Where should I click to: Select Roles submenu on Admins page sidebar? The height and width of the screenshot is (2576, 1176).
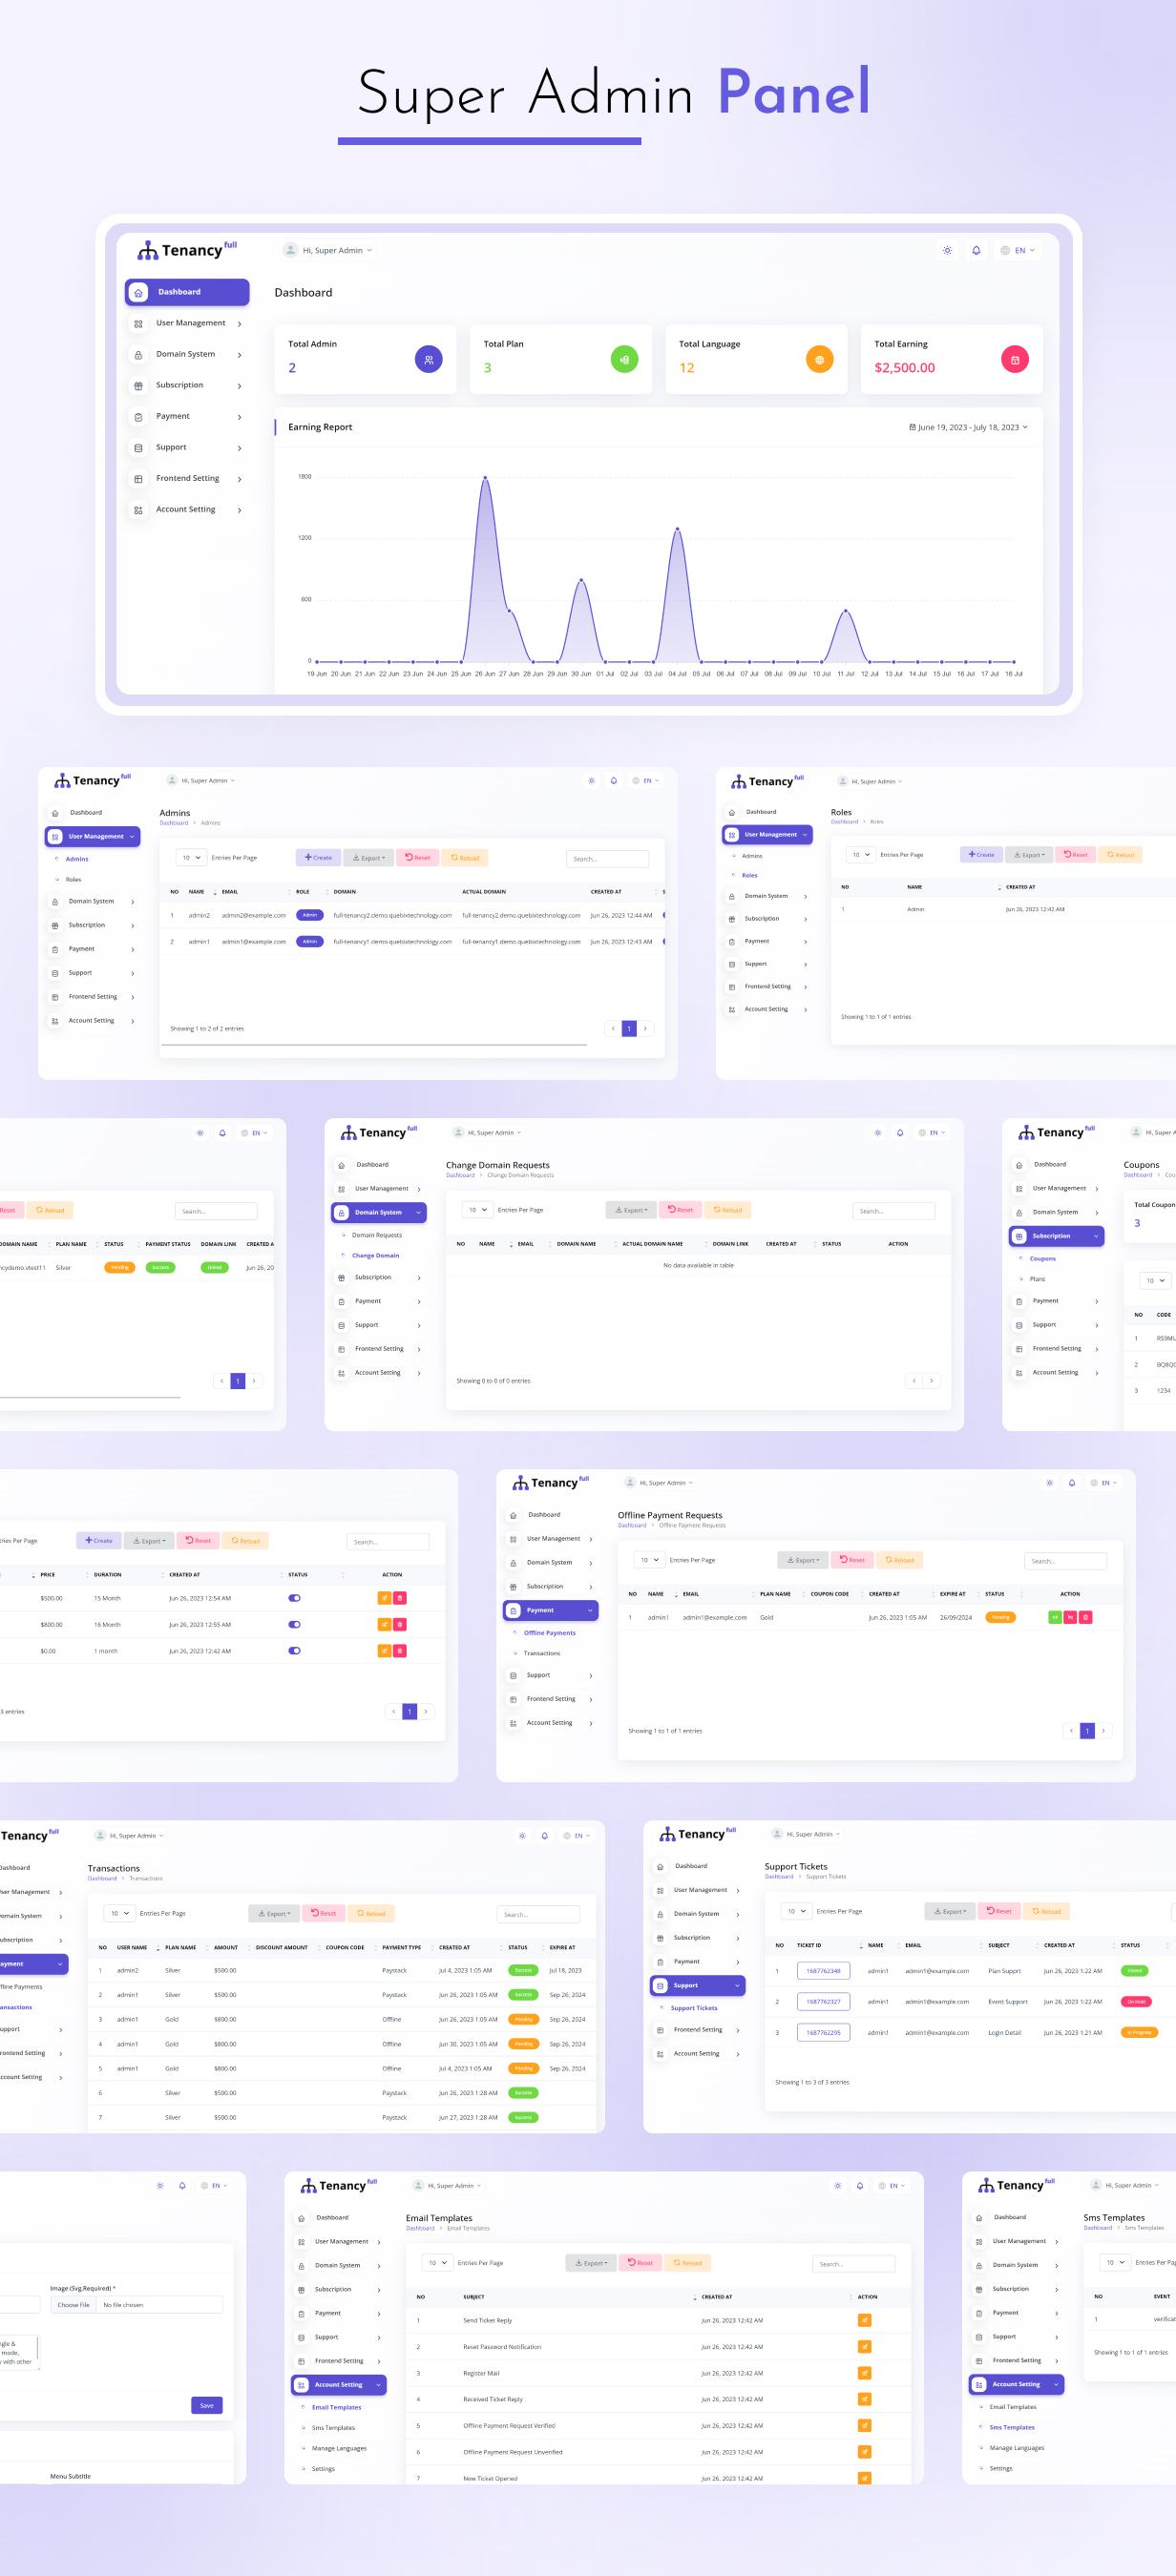tap(73, 879)
